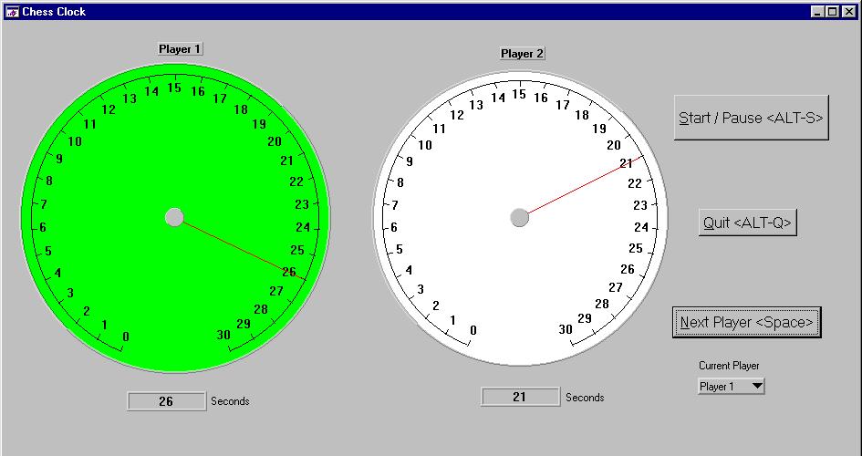Click the center hub of Player 1 clock
The image size is (862, 456).
point(174,217)
